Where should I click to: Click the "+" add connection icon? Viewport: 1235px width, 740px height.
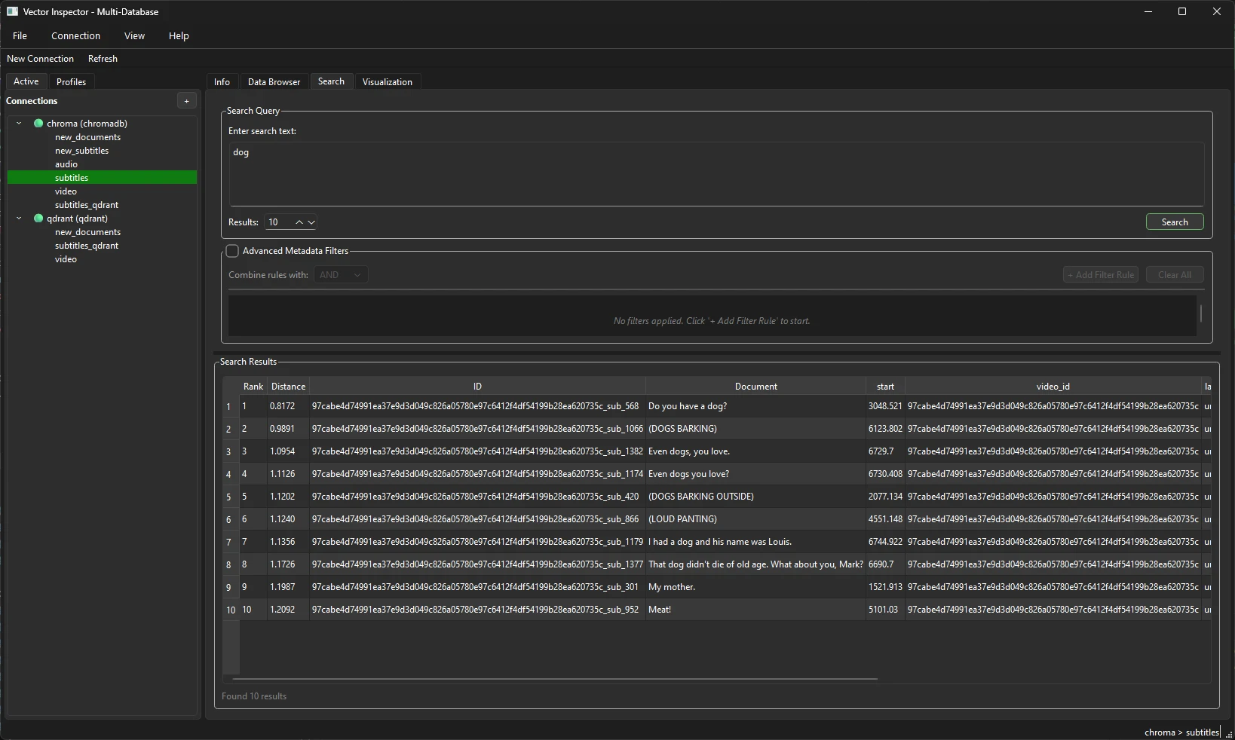pos(186,100)
